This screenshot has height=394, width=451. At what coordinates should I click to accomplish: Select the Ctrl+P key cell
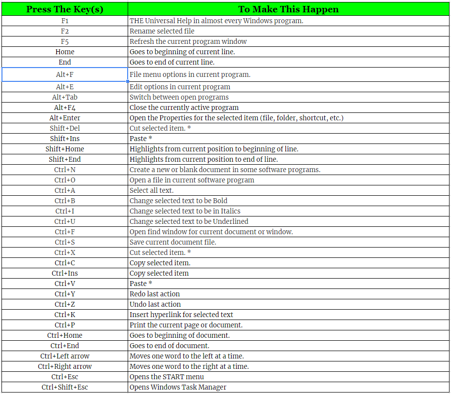[65, 325]
